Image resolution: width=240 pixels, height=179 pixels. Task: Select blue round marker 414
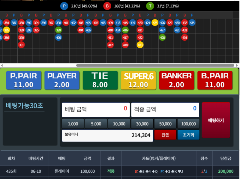(118, 30)
